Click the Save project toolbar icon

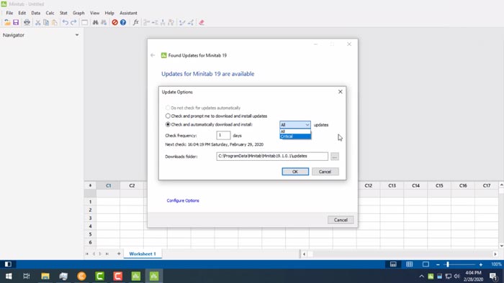click(16, 22)
